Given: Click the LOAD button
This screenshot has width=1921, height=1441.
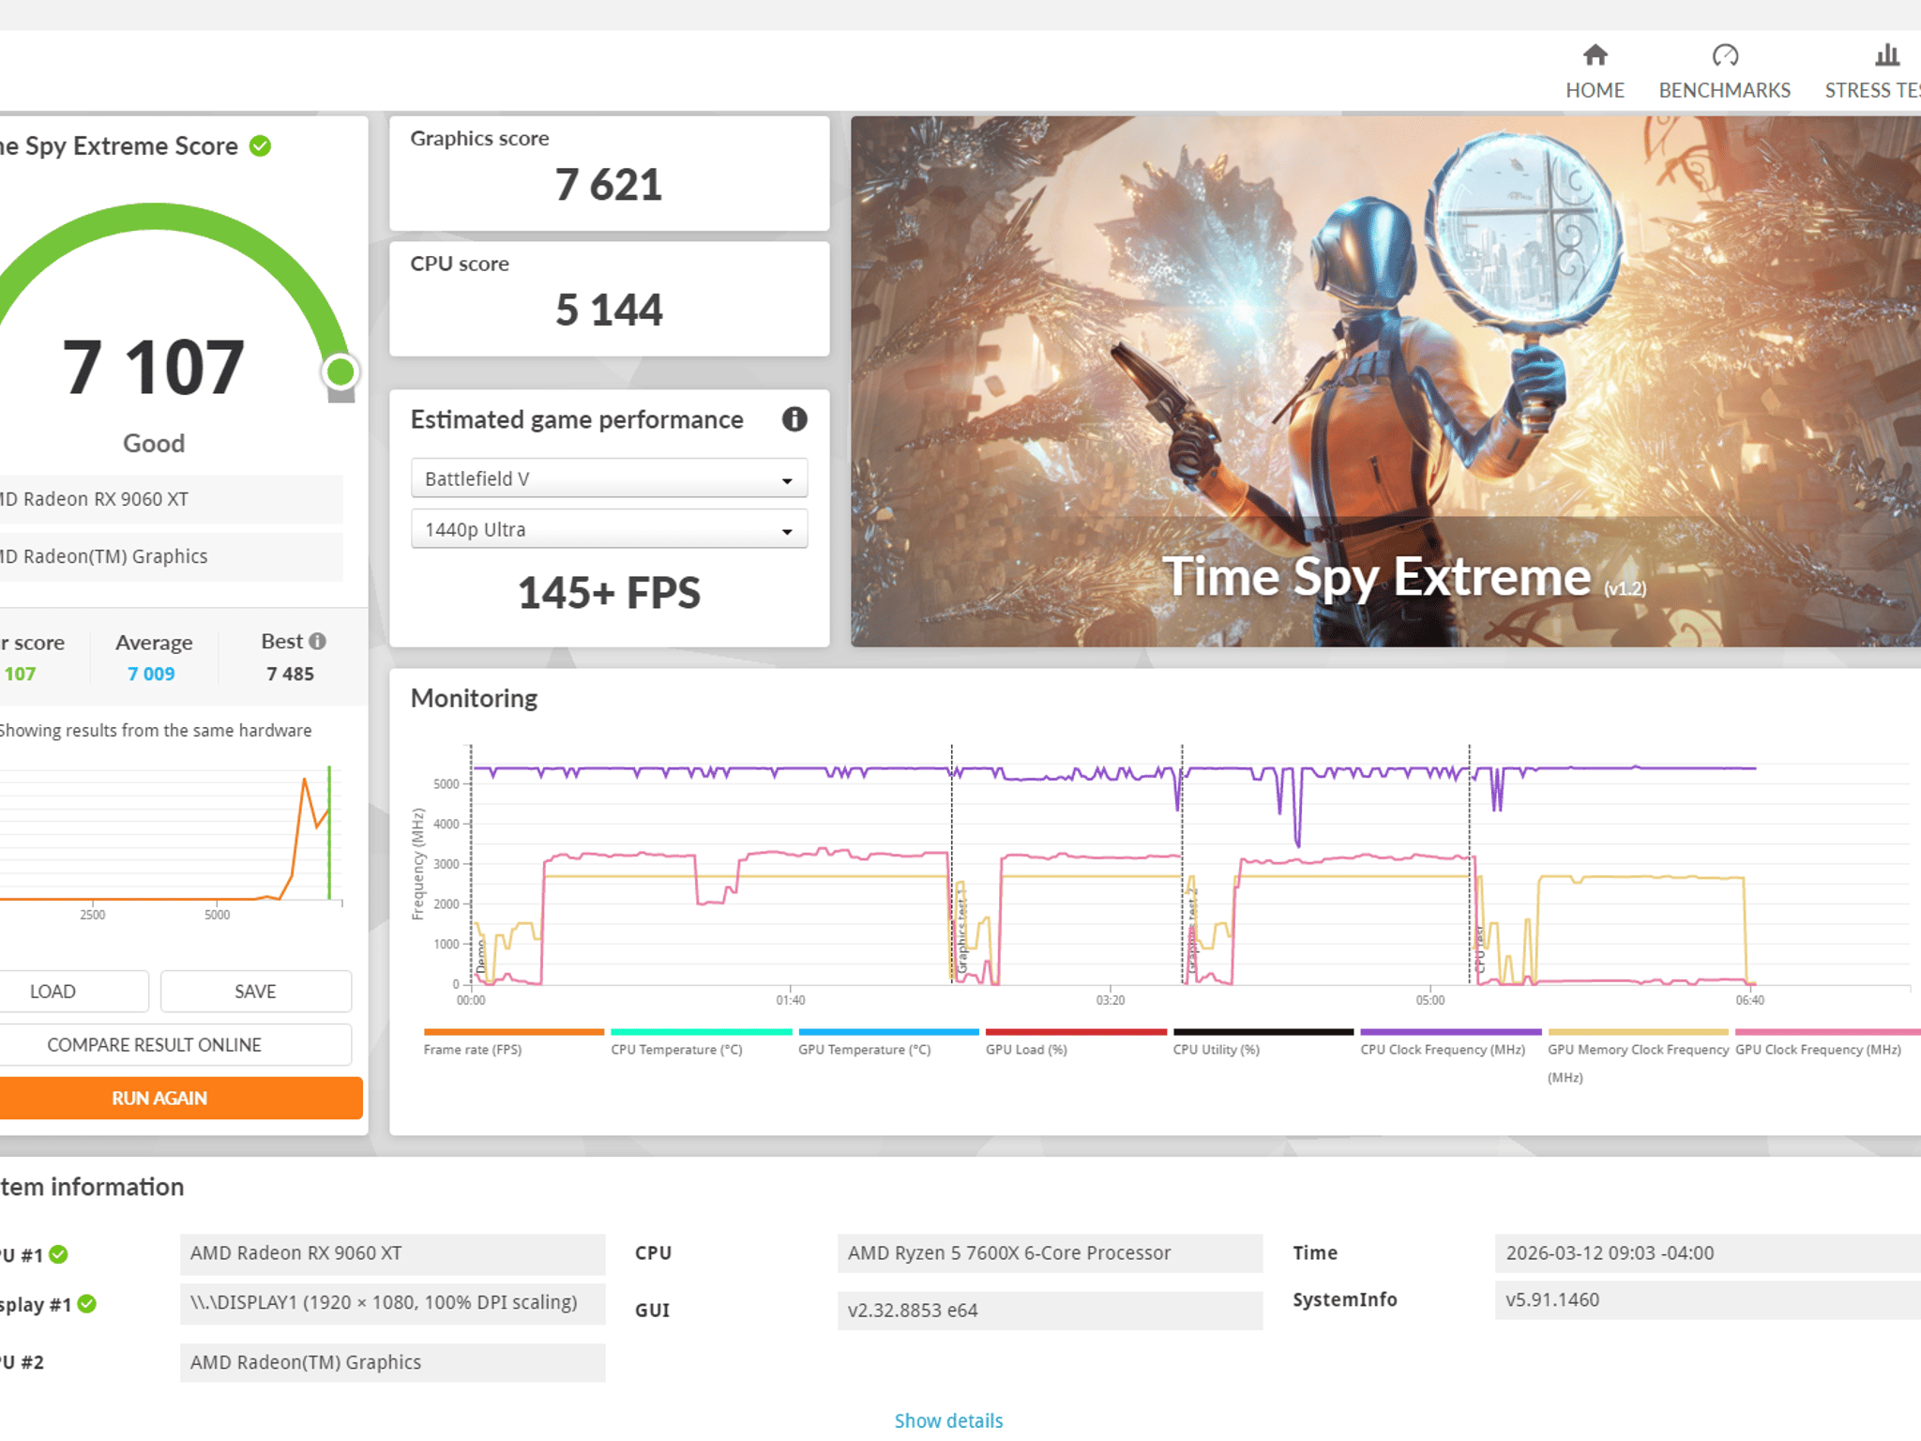Looking at the screenshot, I should (73, 992).
